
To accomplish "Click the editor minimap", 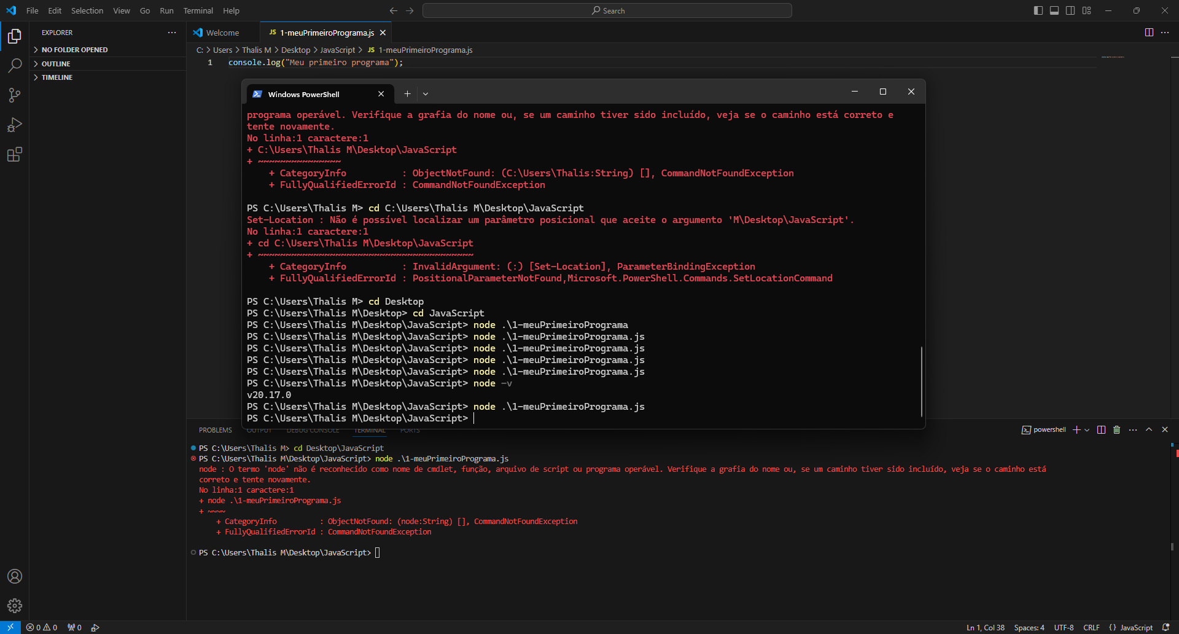I will (1113, 57).
